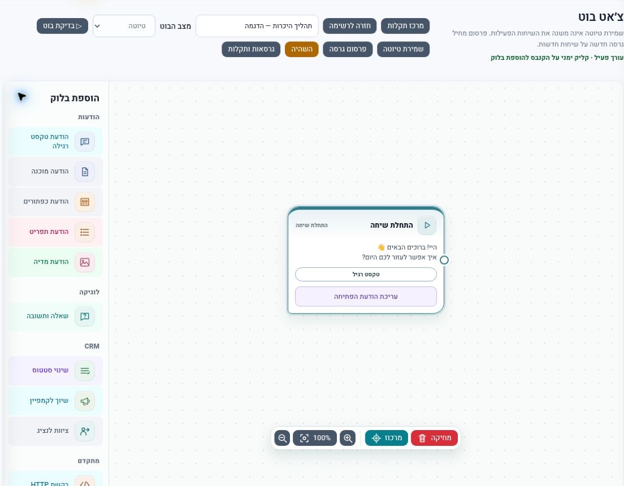Click שמירת טיוטה to save draft
This screenshot has height=486, width=624.
pos(403,49)
